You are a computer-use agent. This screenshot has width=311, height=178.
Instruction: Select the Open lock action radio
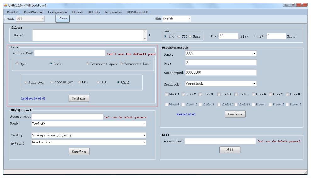(x=17, y=64)
